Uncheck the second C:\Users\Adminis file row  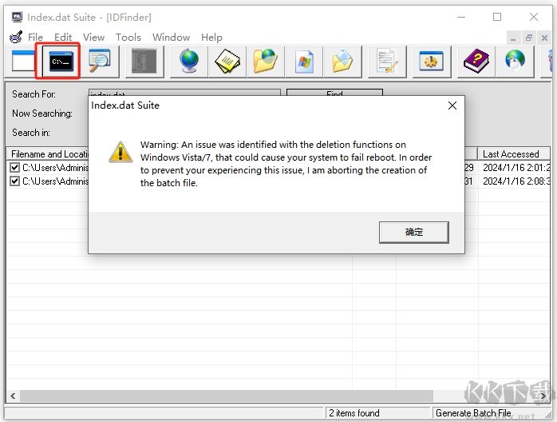pos(14,181)
